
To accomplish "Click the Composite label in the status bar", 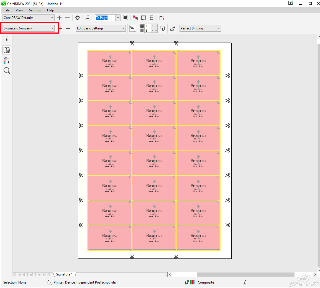I will (206, 282).
